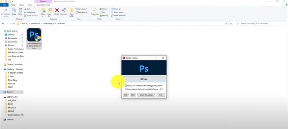Click This PC in the address breadcrumb
This screenshot has width=288, height=129.
(x=25, y=23)
